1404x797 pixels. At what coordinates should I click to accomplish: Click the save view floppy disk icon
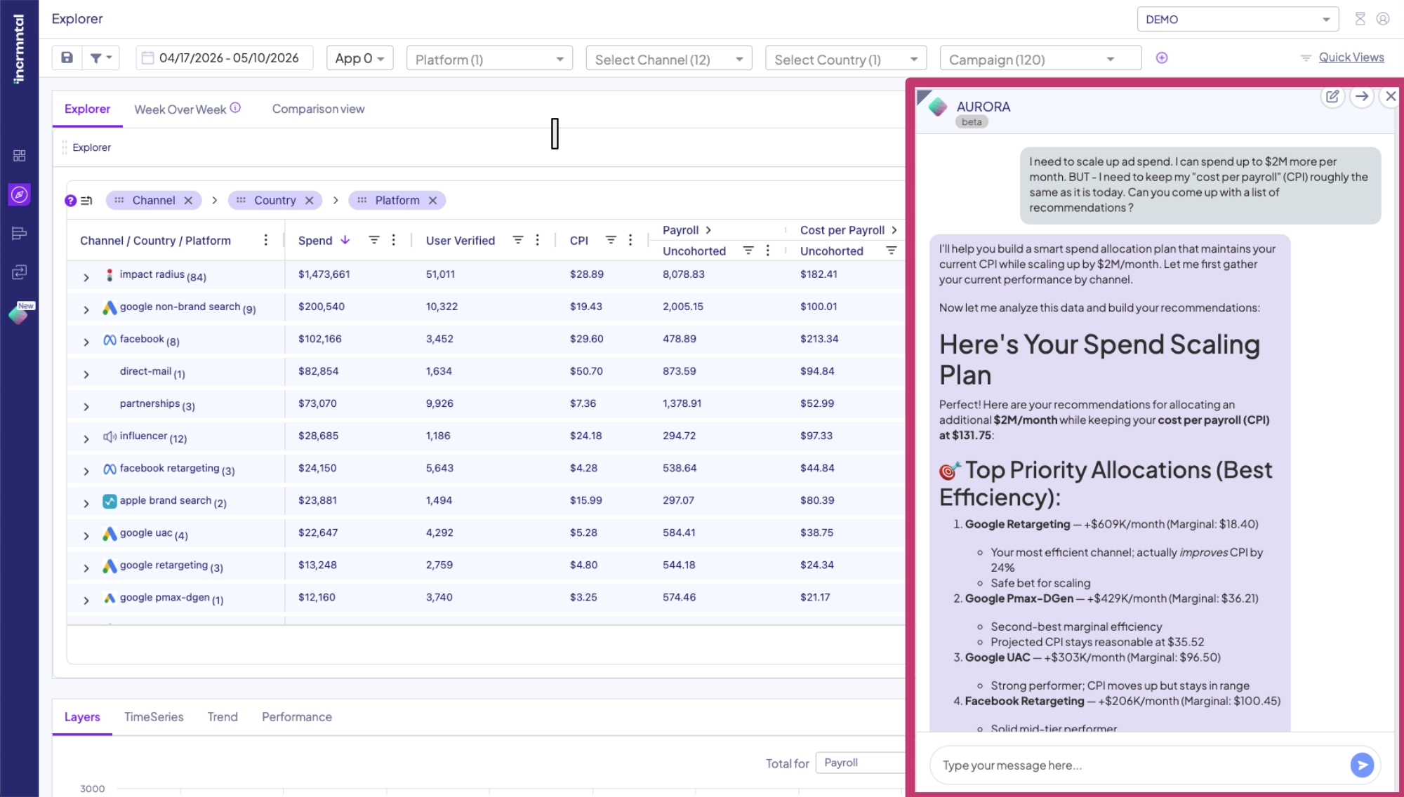click(67, 58)
